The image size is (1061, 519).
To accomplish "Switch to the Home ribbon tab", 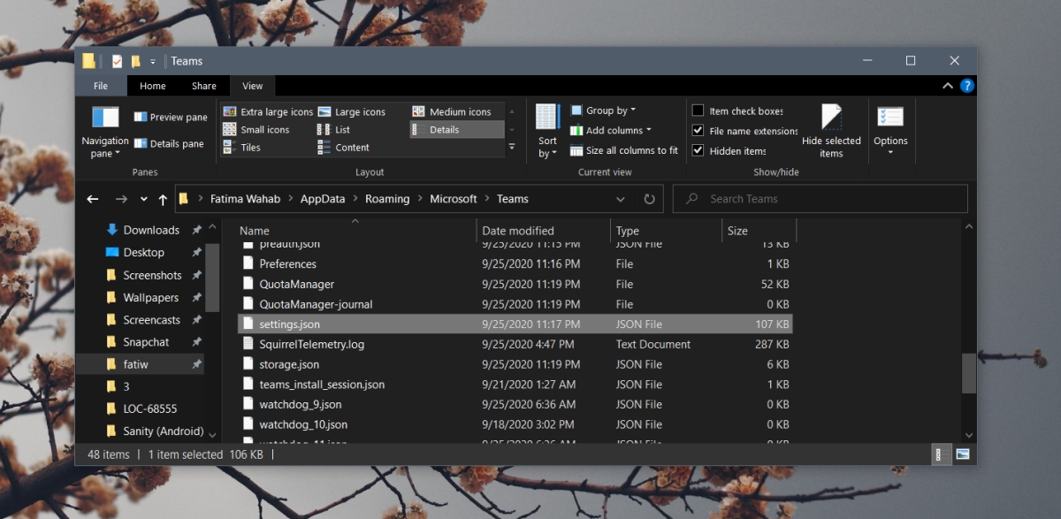I will (x=152, y=86).
